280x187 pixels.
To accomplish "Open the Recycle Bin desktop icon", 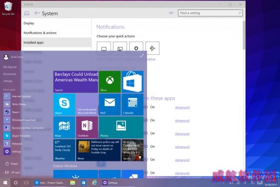I will tap(8, 8).
